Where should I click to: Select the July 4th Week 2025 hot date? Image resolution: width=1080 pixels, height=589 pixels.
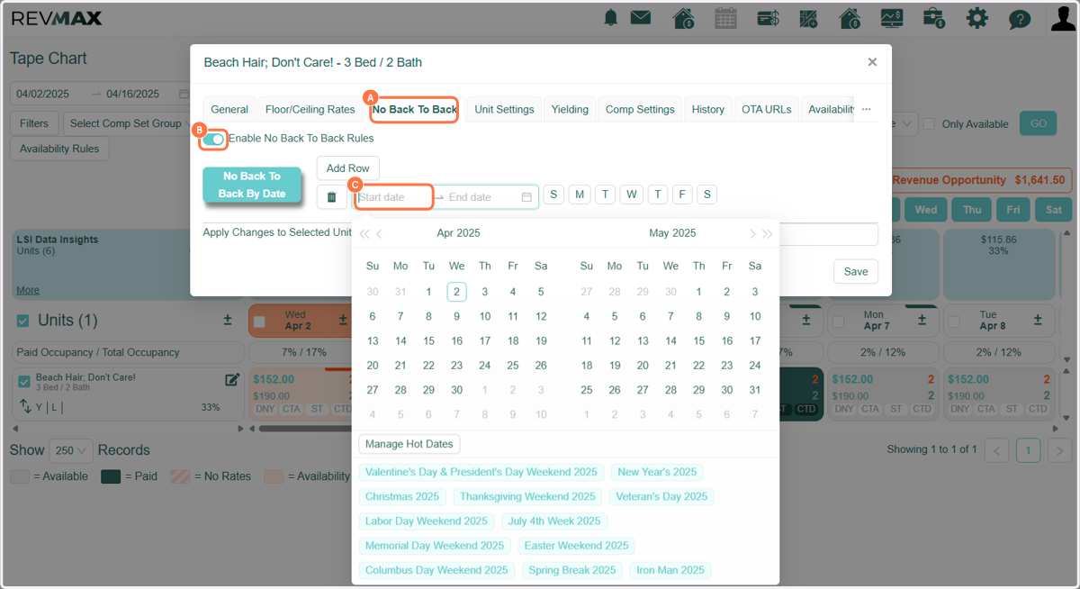(554, 521)
